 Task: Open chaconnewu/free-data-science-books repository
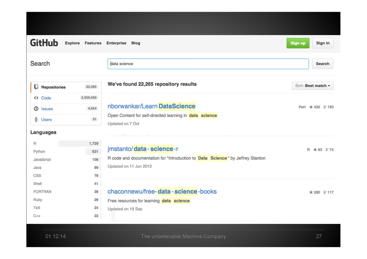[162, 191]
